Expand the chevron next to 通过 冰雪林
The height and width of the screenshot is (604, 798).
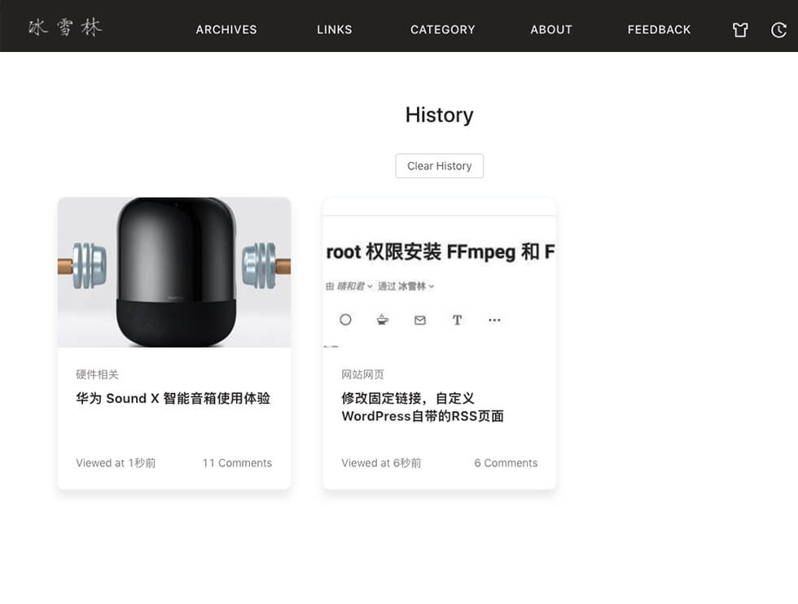[x=432, y=287]
